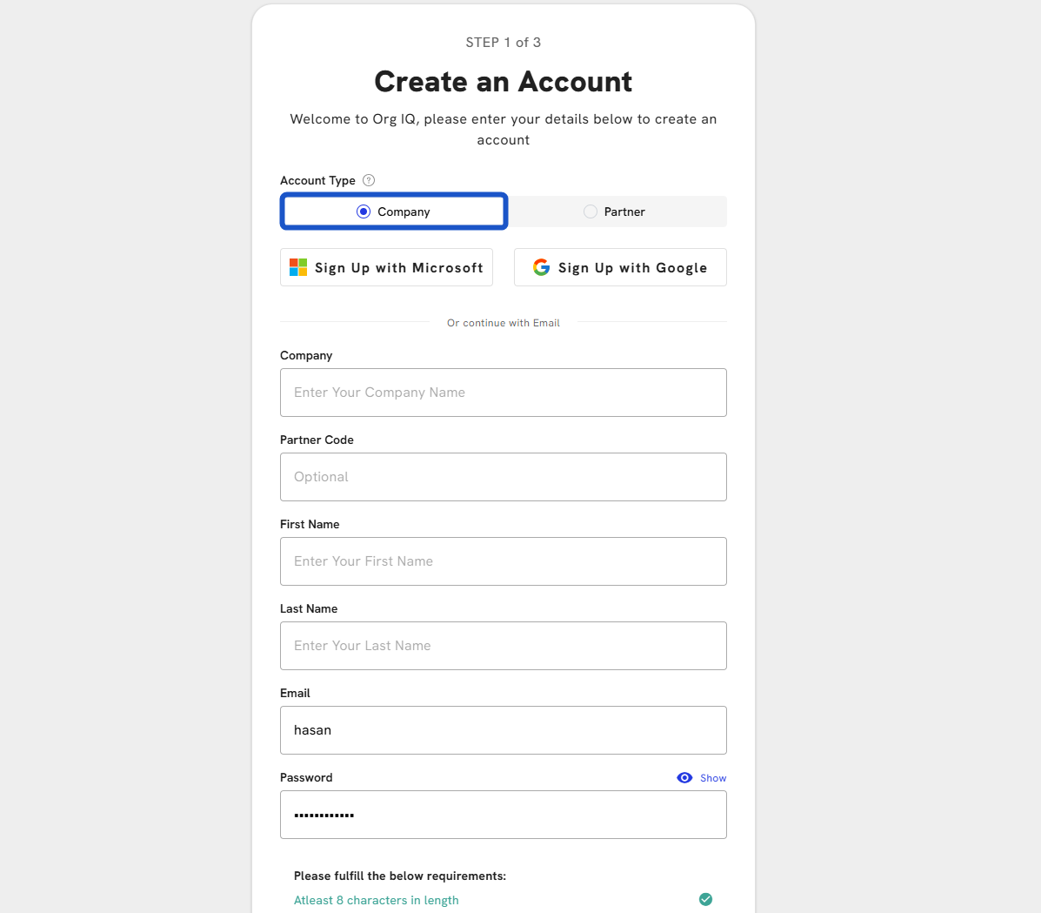Viewport: 1041px width, 913px height.
Task: Choose the Partner account type radio button
Action: point(591,211)
